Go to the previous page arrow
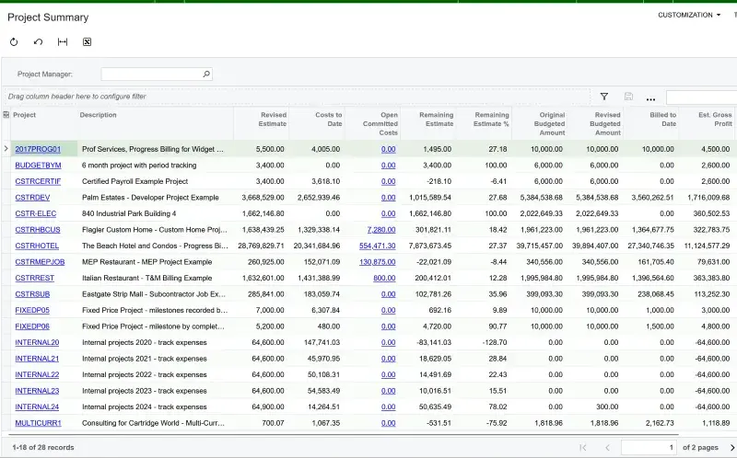 (x=607, y=447)
